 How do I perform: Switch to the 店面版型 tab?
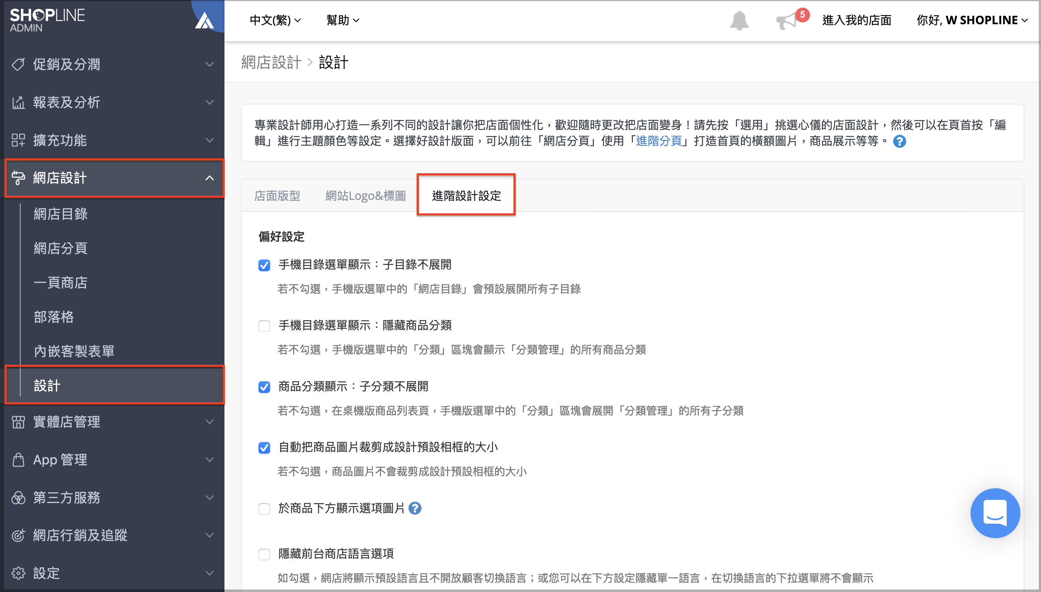point(277,196)
